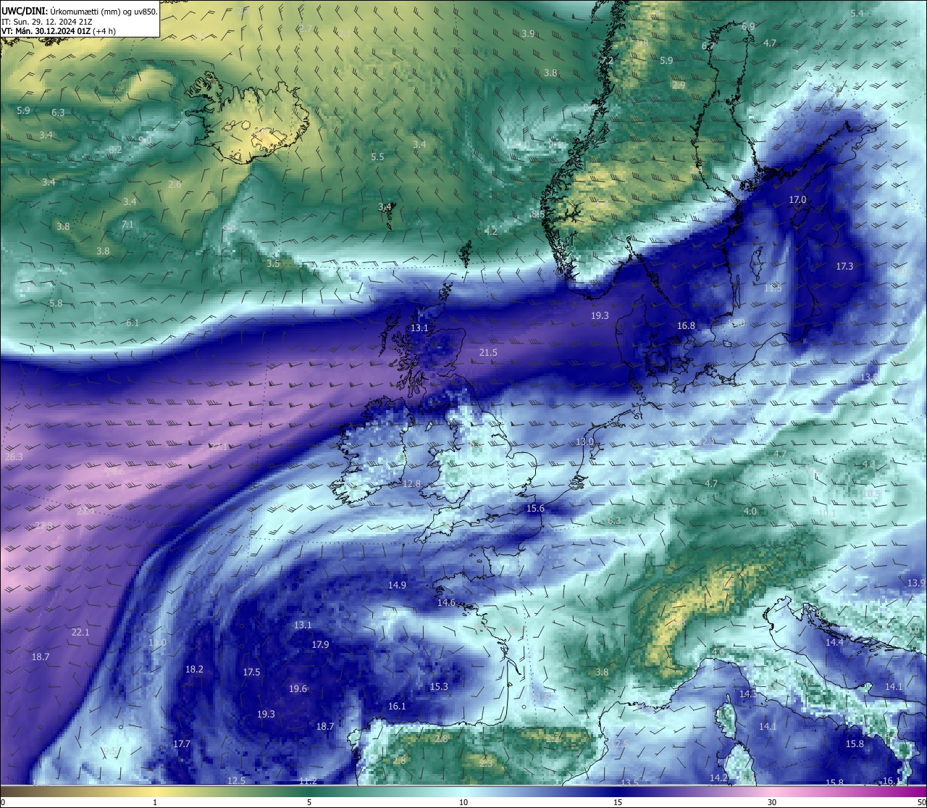This screenshot has height=808, width=927.
Task: Click the 11.2 value at bottom edge
Action: [x=308, y=781]
